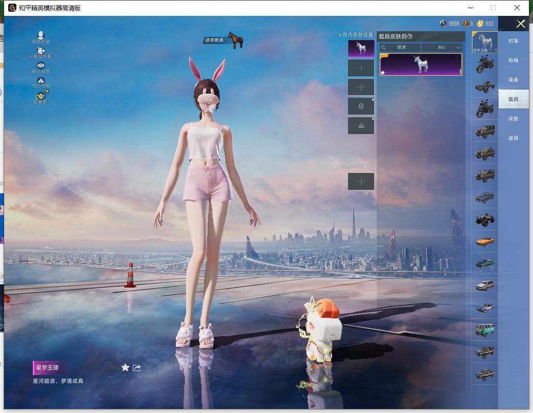Image resolution: width=533 pixels, height=413 pixels.
Task: Click the help icon beside 载具皮肤
Action: pyautogui.click(x=410, y=36)
